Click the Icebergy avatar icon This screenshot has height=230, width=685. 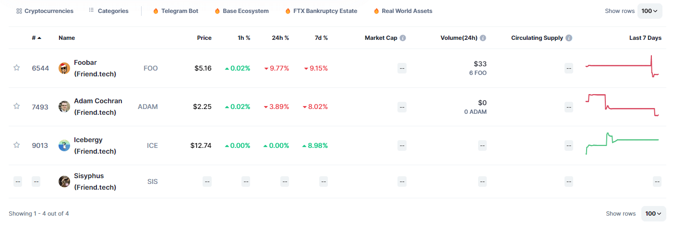64,145
